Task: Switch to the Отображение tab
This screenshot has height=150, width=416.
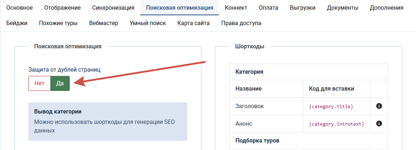Action: [x=62, y=8]
